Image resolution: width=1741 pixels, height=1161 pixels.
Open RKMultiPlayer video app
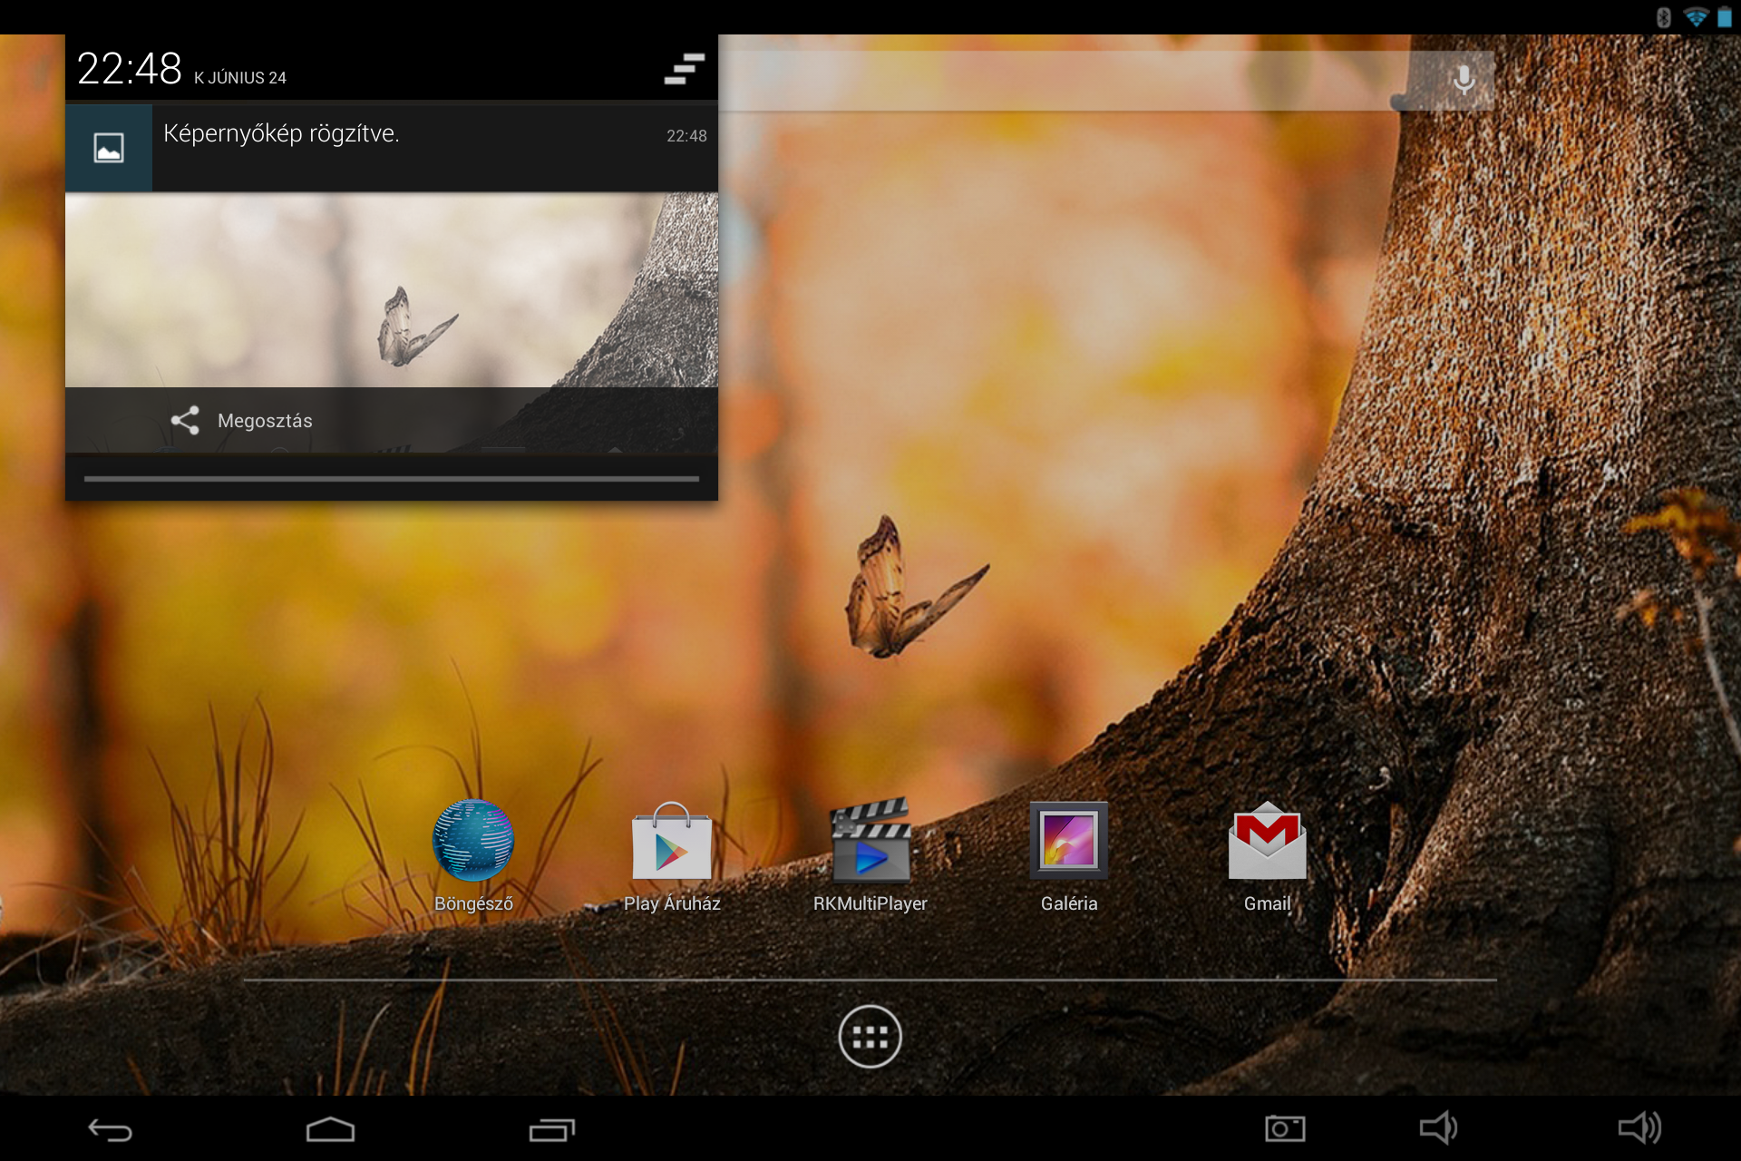870,842
